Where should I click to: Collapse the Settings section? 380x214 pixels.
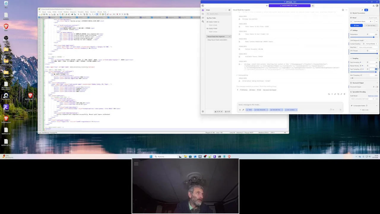pyautogui.click(x=377, y=30)
